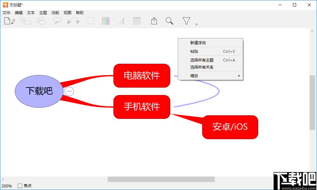Screen dimensions: 317x190
Task: Select the 下载吧 central topic
Action: pyautogui.click(x=39, y=91)
